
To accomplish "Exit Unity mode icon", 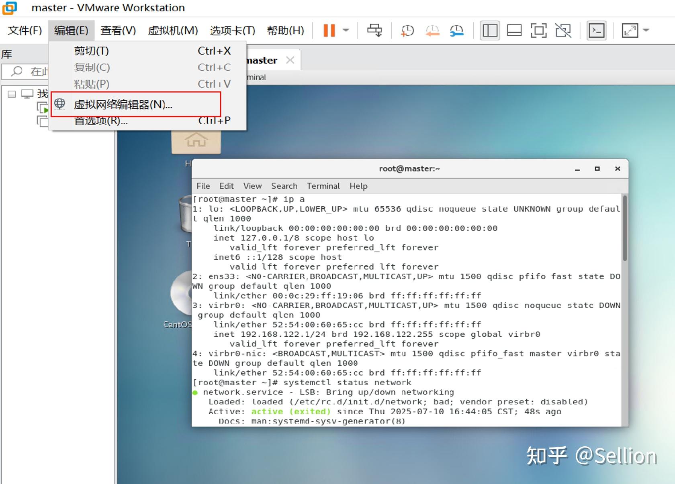I will click(563, 30).
